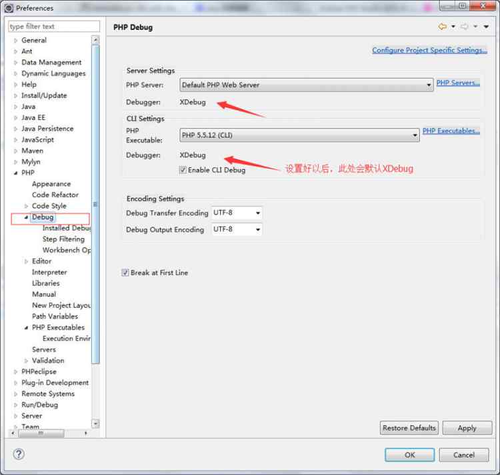Open the forward history dropdown arrow
Screen dimensions: 500x475
475,27
